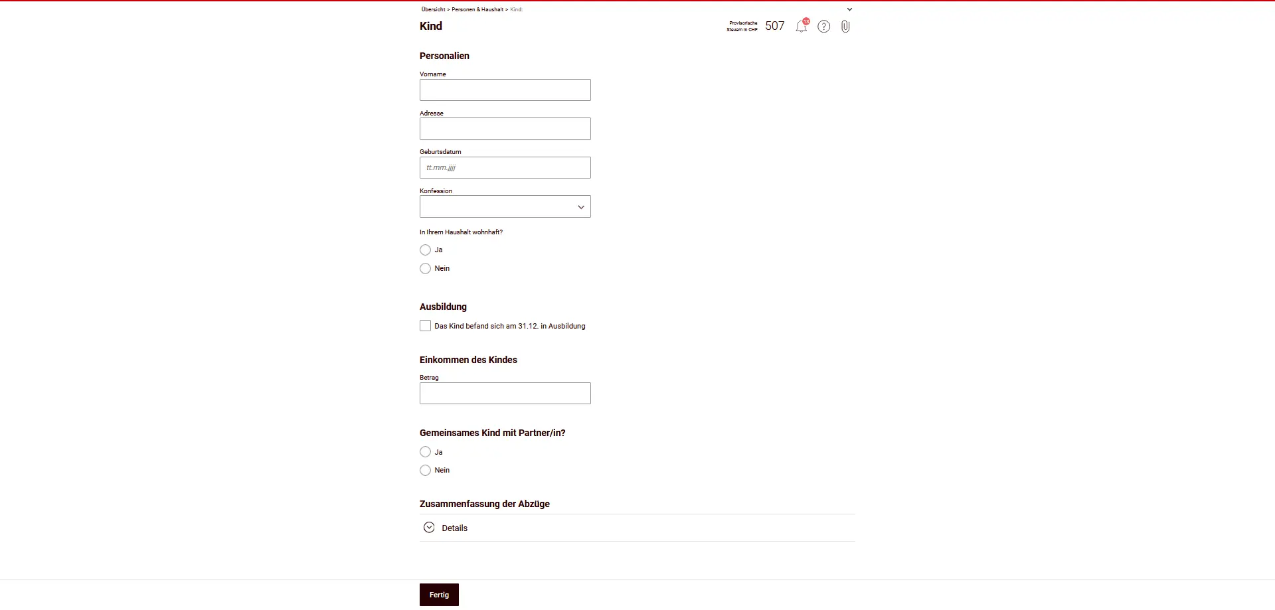Click the Betrag field under Einkommen des Kindes
The width and height of the screenshot is (1275, 610).
point(505,394)
